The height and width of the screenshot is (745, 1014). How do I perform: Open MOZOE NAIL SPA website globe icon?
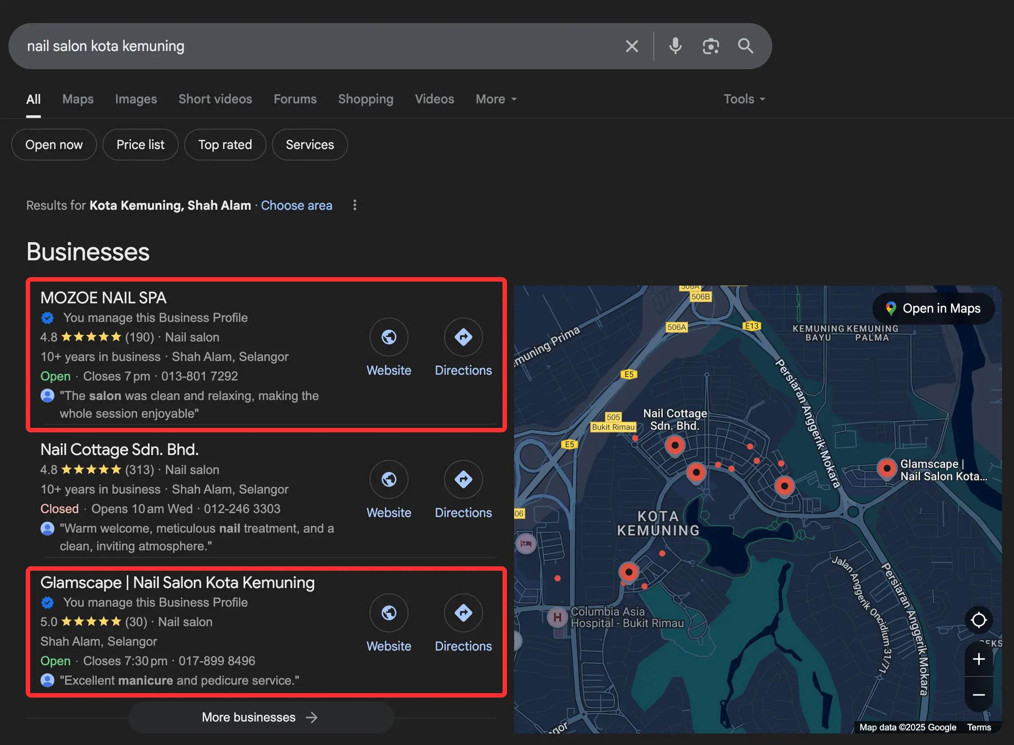389,337
